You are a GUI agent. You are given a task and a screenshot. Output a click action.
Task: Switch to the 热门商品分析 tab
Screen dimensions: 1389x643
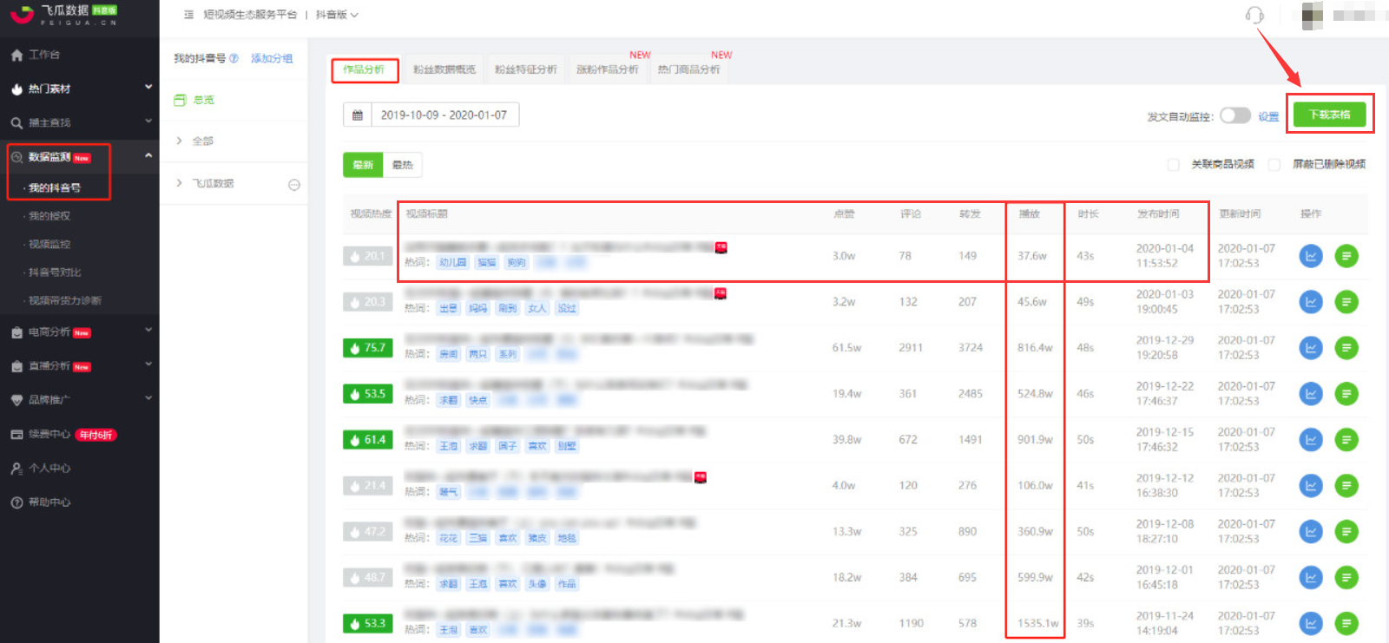pyautogui.click(x=689, y=69)
